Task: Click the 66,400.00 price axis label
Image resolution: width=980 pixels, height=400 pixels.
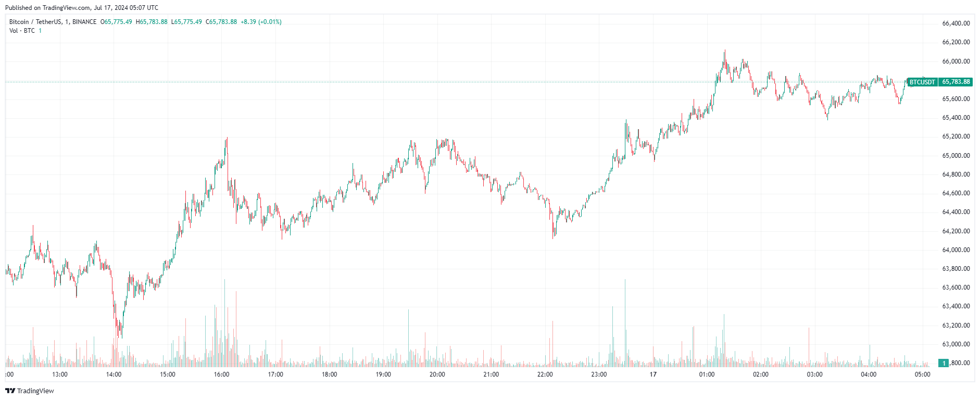Action: (956, 23)
